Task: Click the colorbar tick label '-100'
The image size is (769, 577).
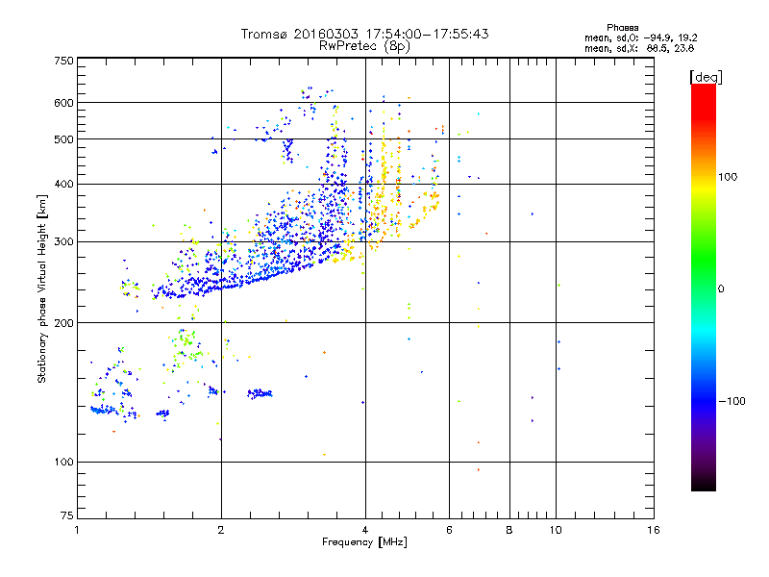Action: tap(732, 401)
